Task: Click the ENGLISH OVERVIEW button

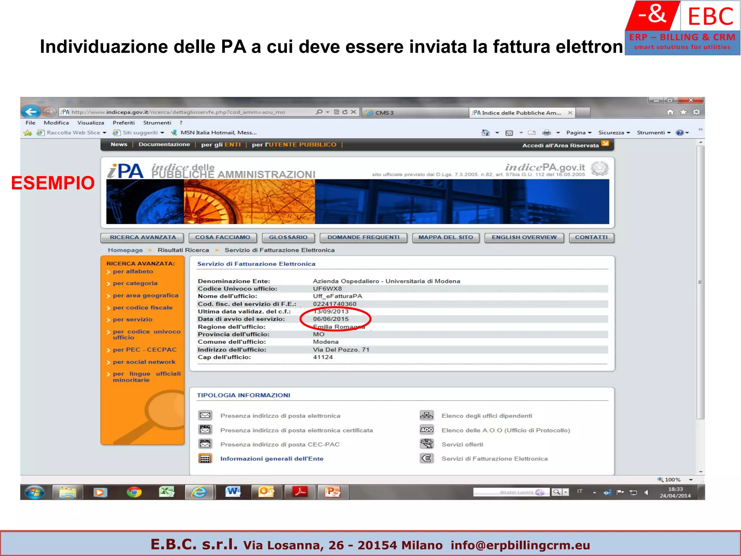Action: (x=524, y=237)
